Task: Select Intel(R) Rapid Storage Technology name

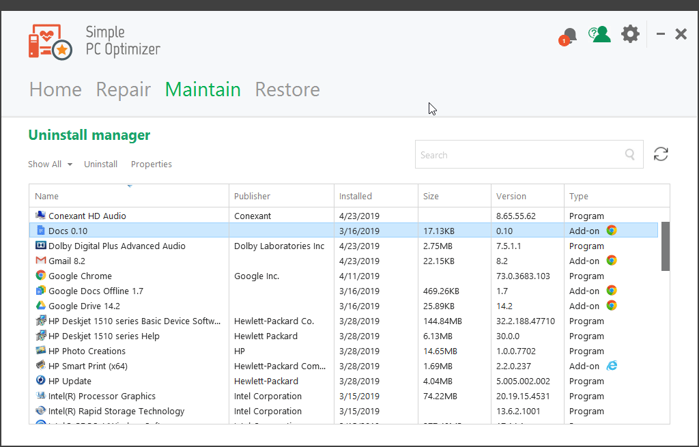Action: (116, 411)
